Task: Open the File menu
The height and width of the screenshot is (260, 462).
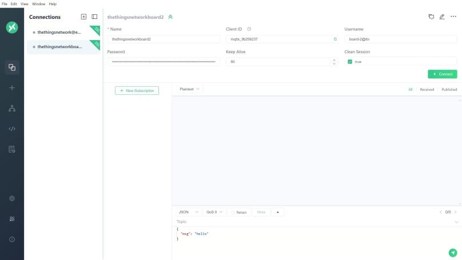Action: pos(5,4)
